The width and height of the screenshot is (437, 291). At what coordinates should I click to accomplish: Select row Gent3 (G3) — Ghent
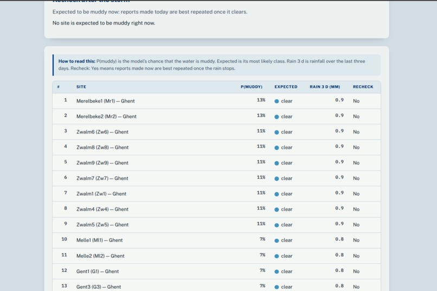point(216,286)
